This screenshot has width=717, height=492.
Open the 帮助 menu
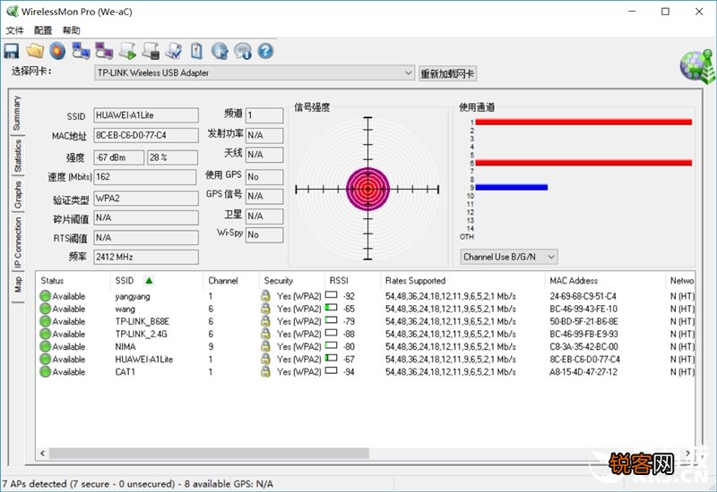[72, 30]
